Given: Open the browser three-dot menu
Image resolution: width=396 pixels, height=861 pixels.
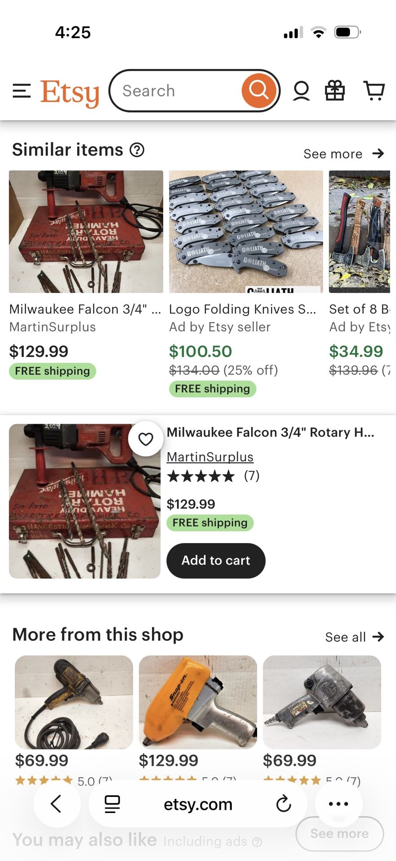Looking at the screenshot, I should [x=338, y=804].
